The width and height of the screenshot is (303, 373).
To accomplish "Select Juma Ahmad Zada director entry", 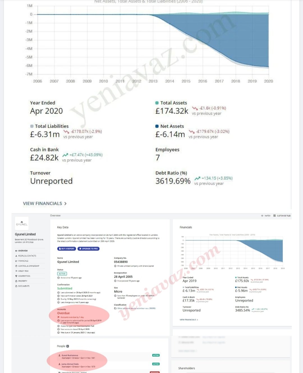I will coord(70,364).
